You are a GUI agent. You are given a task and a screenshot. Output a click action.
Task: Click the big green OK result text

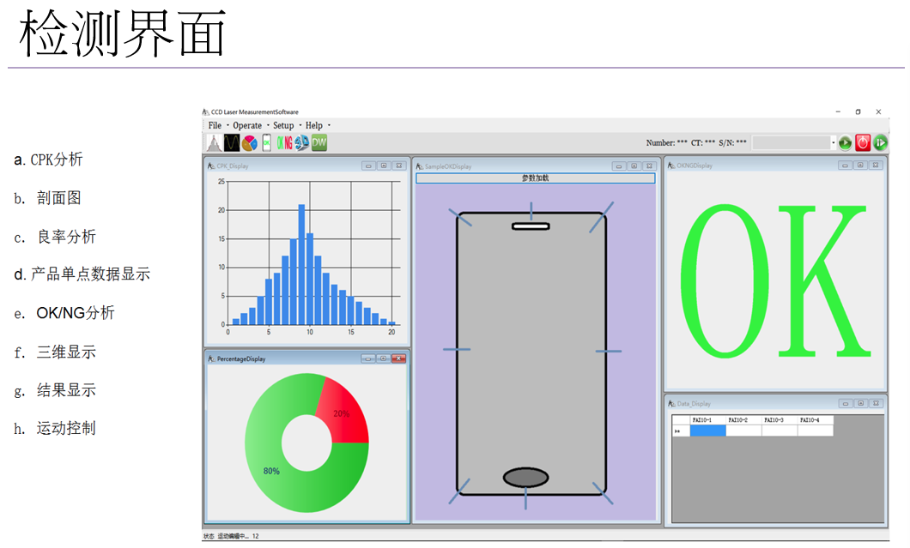[x=775, y=281]
